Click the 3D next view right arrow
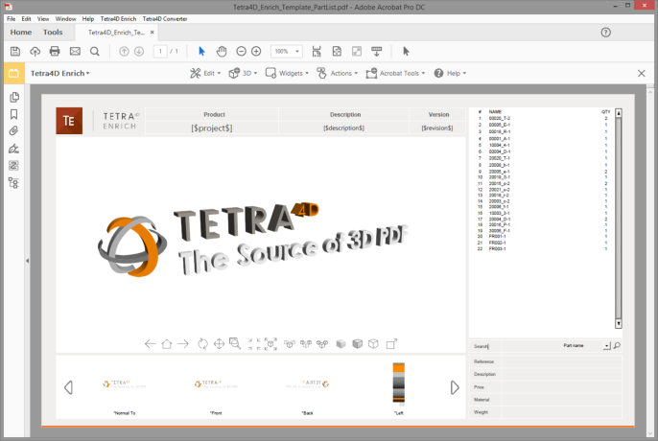 pos(183,344)
